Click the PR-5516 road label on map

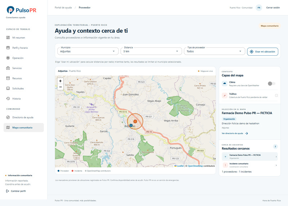(123, 111)
